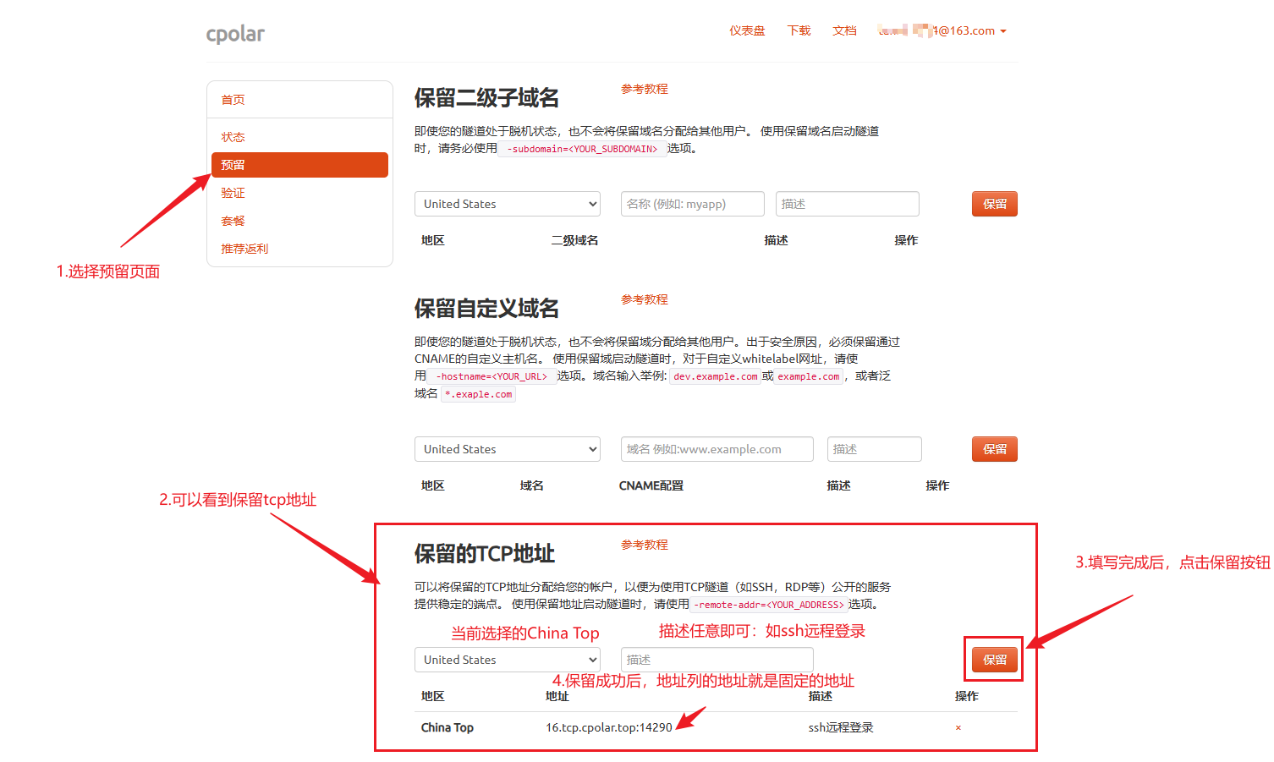
Task: Select 预留 in the sidebar
Action: coord(233,164)
